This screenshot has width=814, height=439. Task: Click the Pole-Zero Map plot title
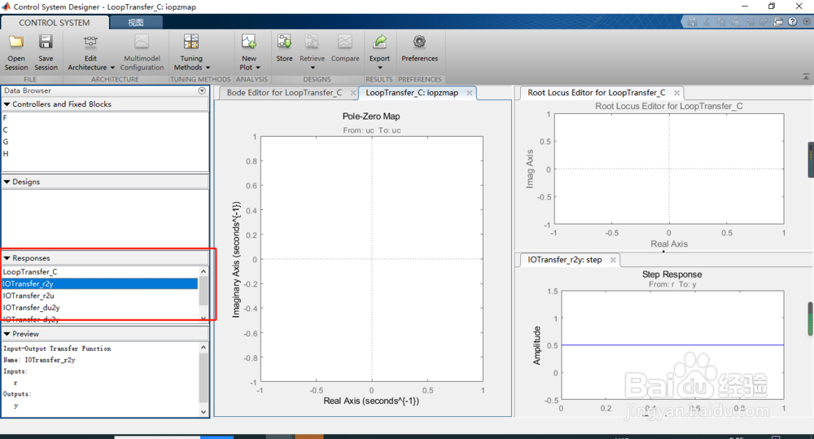tap(371, 116)
